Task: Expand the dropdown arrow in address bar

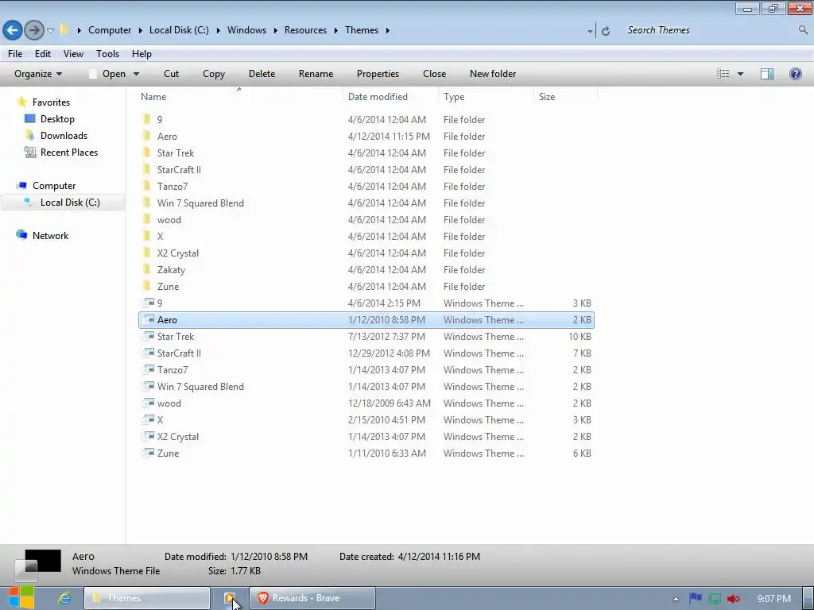Action: [590, 31]
